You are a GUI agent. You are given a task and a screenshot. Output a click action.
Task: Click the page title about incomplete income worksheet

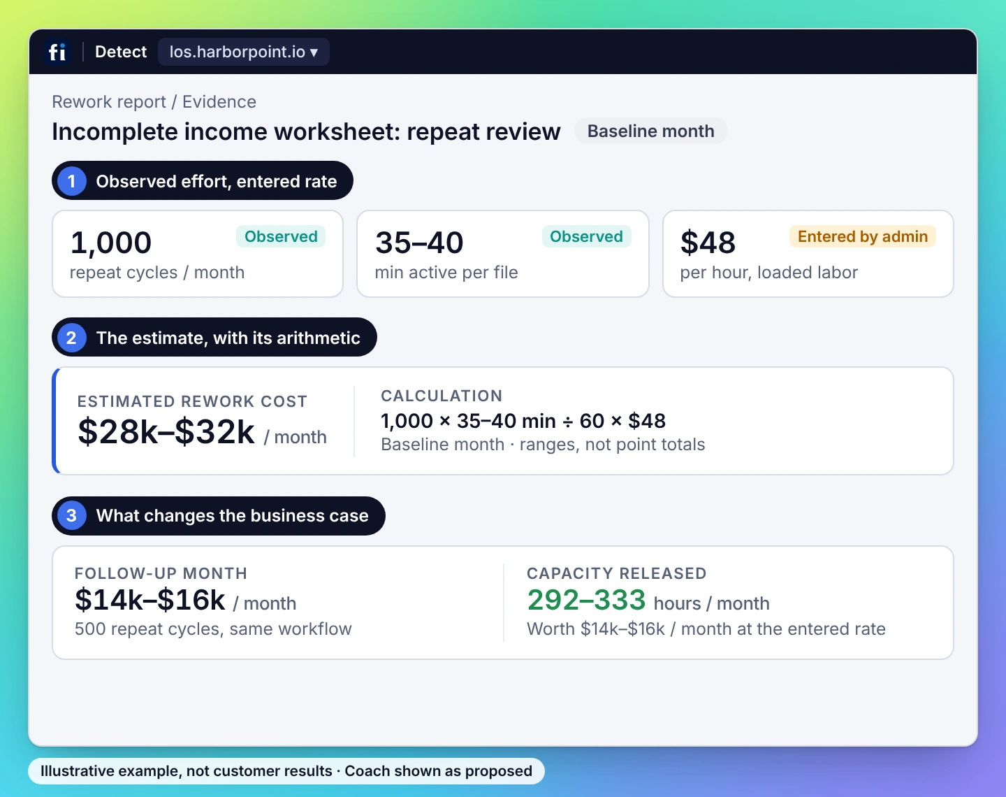pos(307,131)
